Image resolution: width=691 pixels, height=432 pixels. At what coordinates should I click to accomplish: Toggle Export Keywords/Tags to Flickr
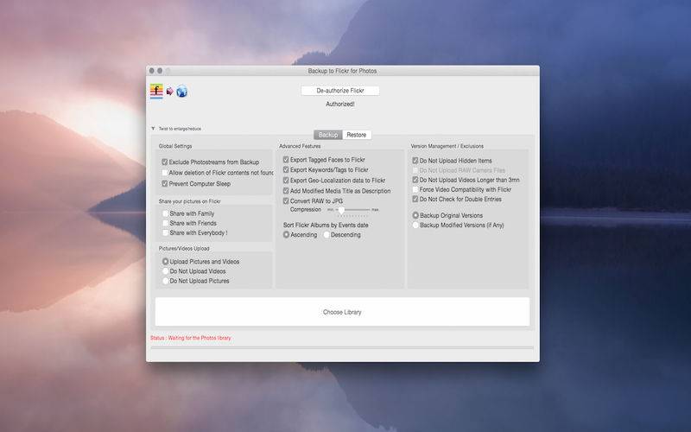pyautogui.click(x=286, y=169)
